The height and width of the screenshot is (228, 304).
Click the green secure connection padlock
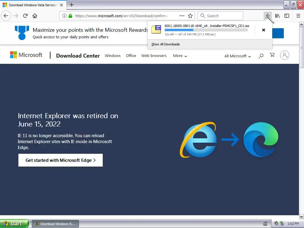pos(70,16)
